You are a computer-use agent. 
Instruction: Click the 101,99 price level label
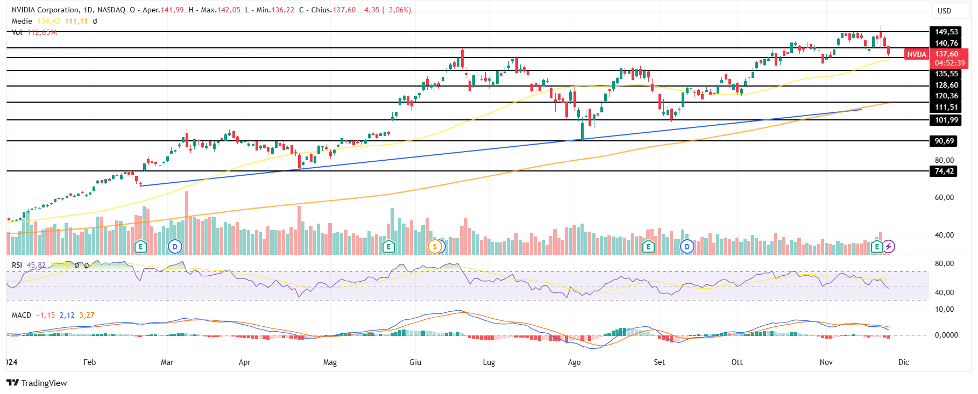[x=946, y=120]
